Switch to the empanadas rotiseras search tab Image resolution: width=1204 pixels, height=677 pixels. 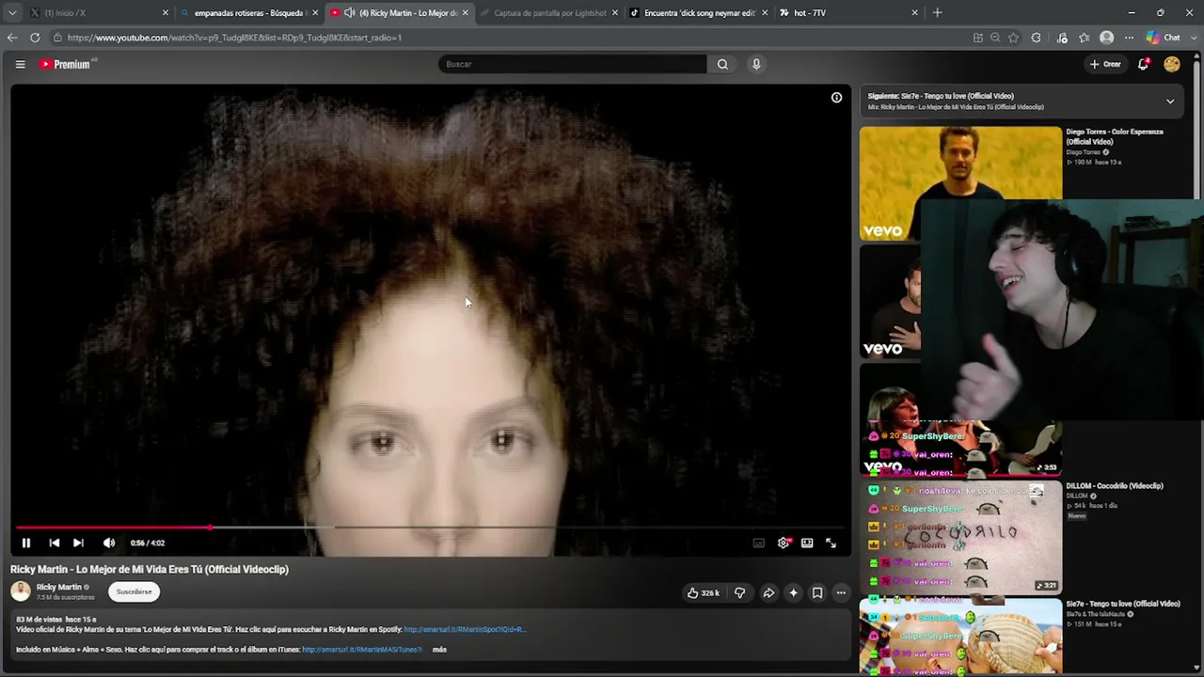pyautogui.click(x=248, y=13)
